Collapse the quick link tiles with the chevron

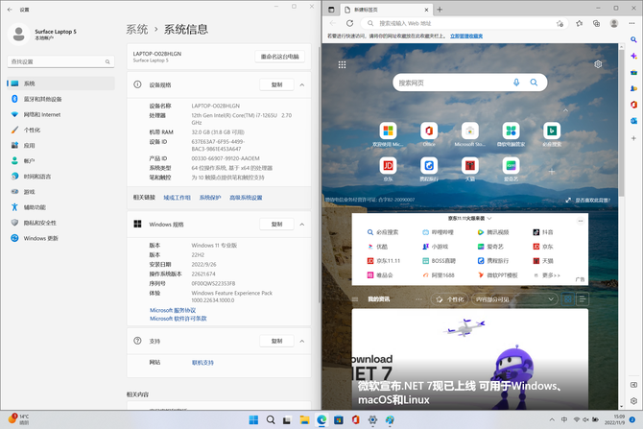coord(565,110)
